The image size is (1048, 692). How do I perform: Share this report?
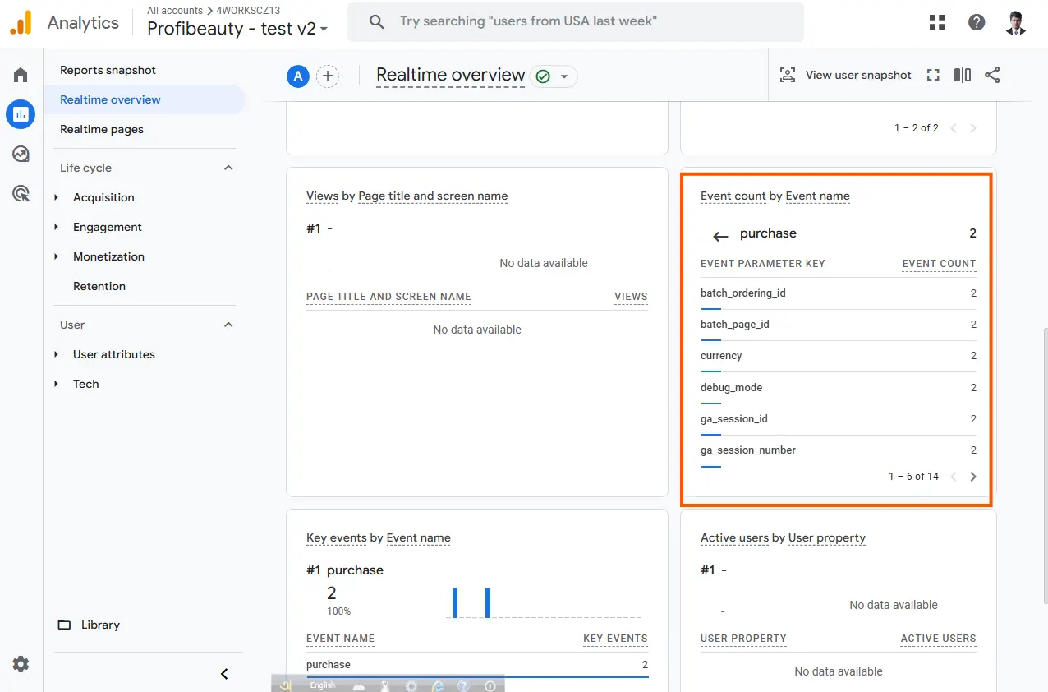point(992,76)
